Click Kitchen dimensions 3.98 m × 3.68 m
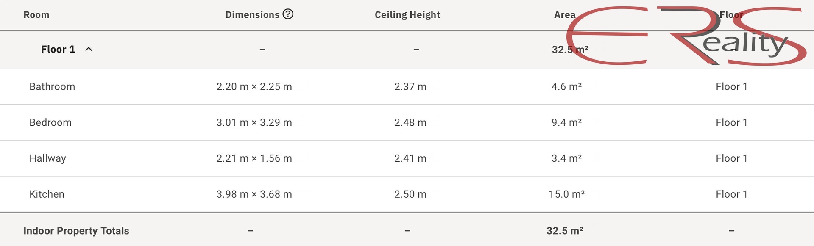 point(254,194)
